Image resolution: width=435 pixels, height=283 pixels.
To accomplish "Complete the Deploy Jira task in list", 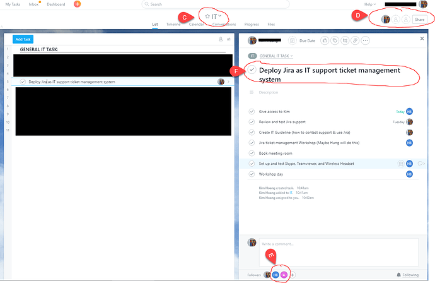I will (x=23, y=81).
